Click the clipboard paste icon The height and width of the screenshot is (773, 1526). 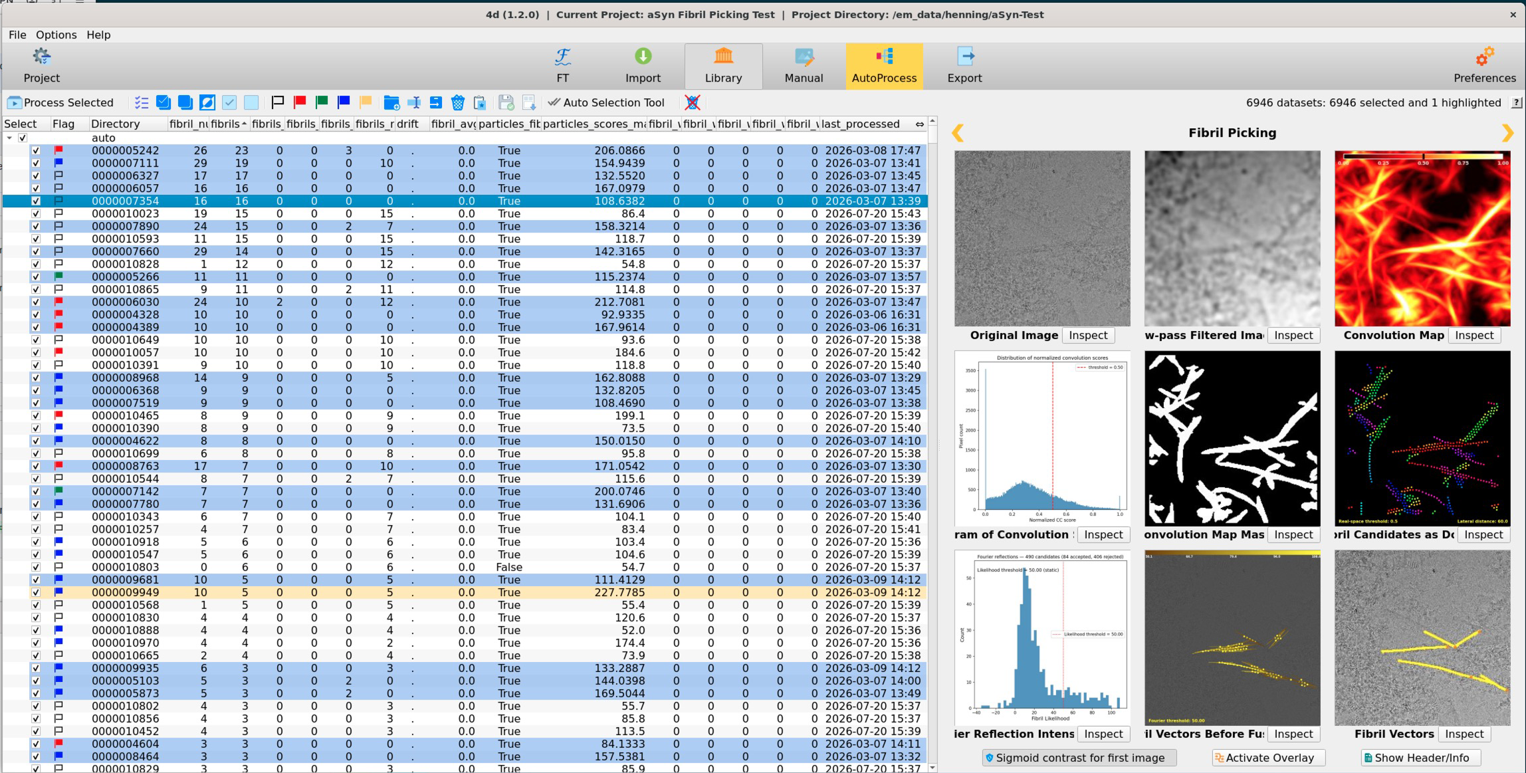(480, 102)
